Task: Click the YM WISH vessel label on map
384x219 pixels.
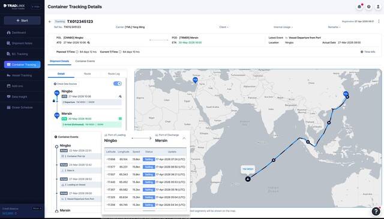Action: click(248, 169)
